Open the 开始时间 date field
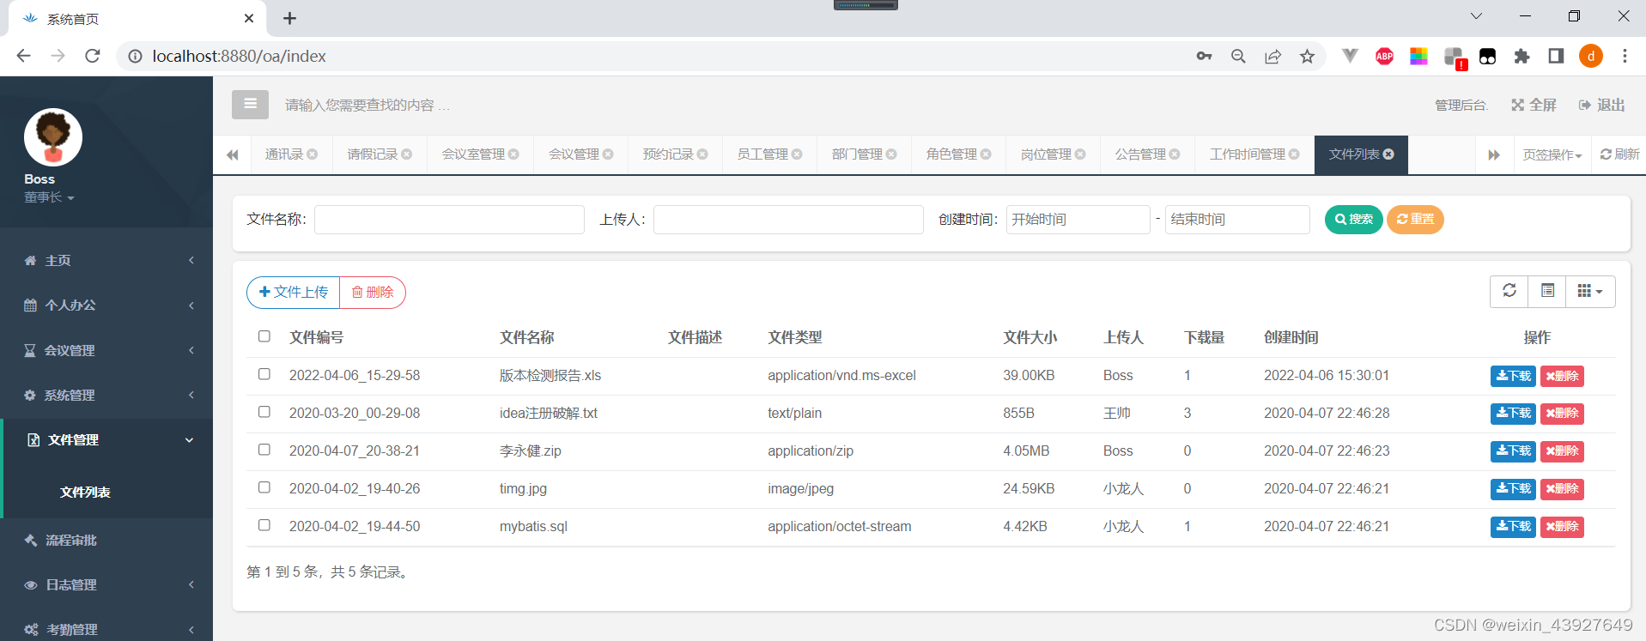 1078,220
